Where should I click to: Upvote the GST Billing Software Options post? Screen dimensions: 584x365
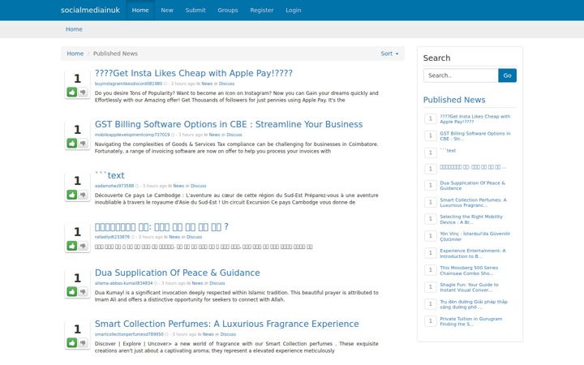[x=72, y=144]
